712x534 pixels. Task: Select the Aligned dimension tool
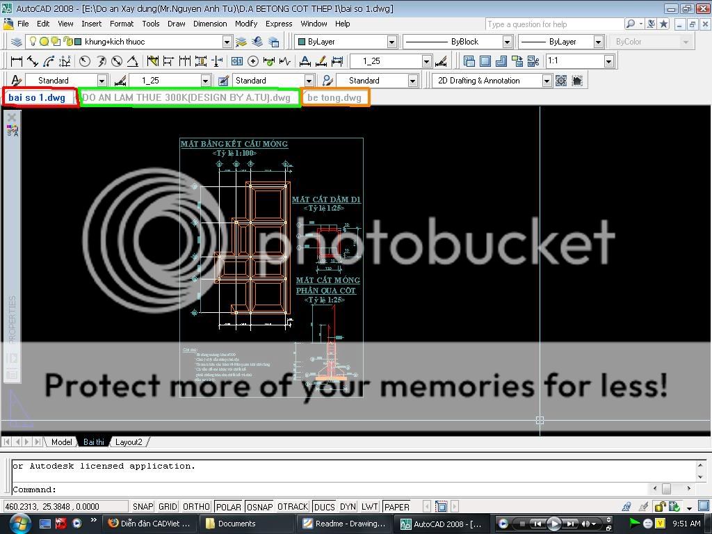[32, 61]
